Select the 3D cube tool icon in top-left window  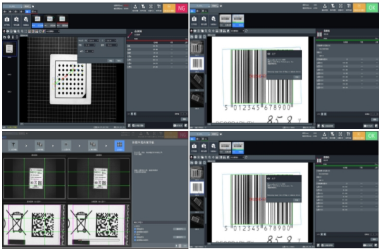click(25, 20)
